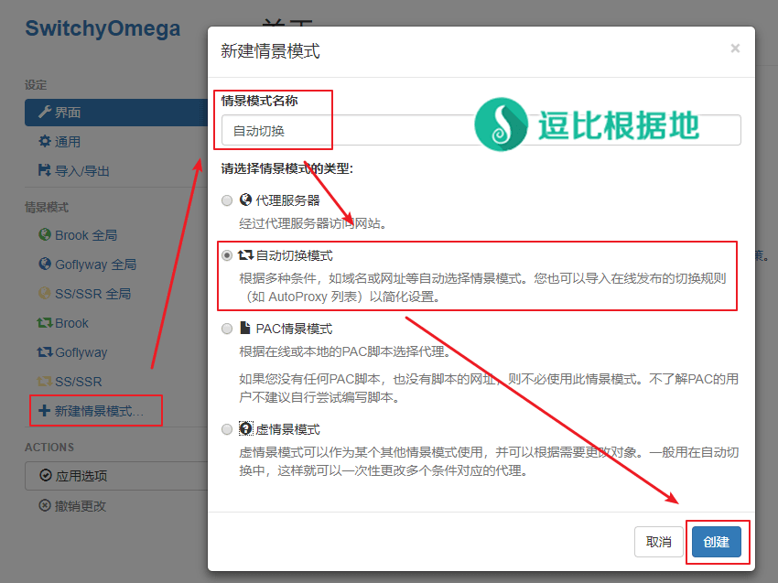The width and height of the screenshot is (778, 583).
Task: Click the gear icon beside 通用
Action: (x=44, y=142)
